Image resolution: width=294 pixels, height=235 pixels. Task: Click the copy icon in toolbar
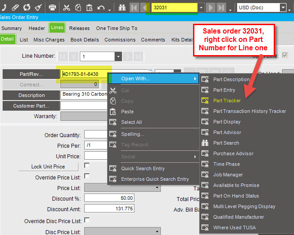click(78, 7)
